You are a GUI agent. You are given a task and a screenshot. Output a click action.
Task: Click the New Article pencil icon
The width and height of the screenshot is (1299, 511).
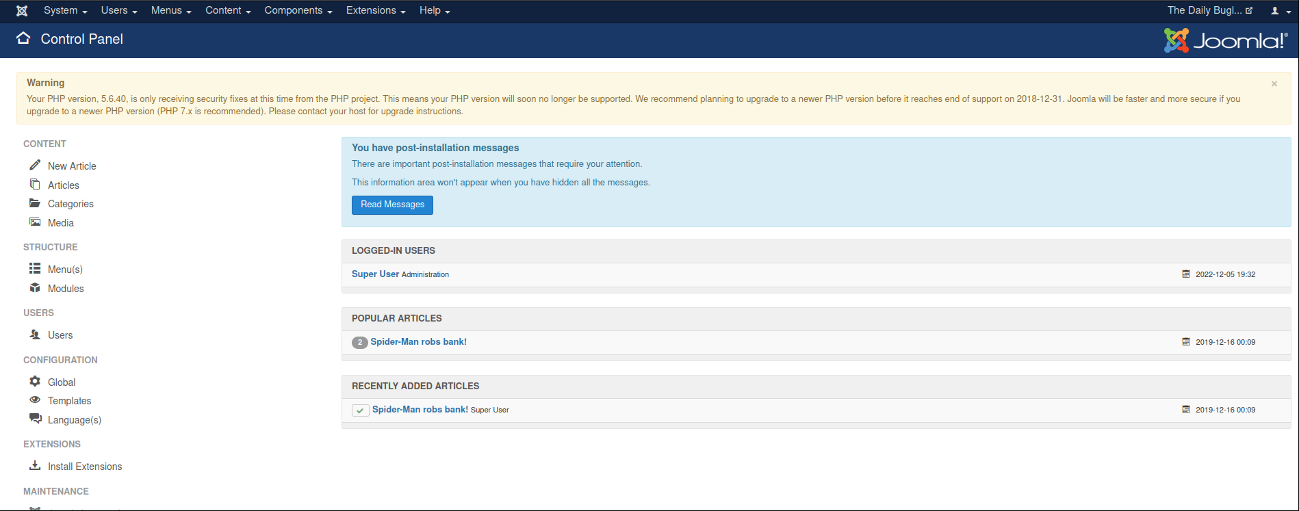[x=35, y=165]
